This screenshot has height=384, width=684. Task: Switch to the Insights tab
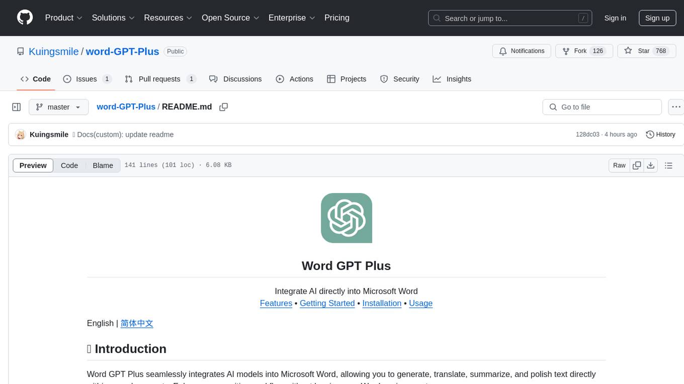(452, 79)
